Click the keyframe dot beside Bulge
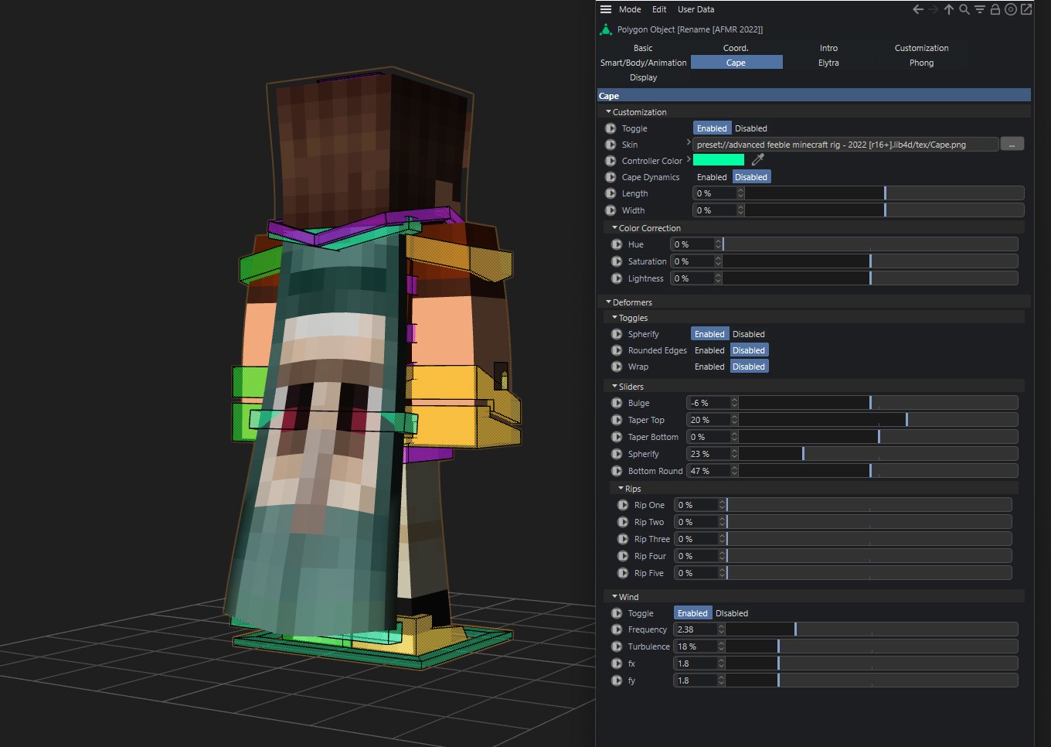1051x747 pixels. (617, 403)
